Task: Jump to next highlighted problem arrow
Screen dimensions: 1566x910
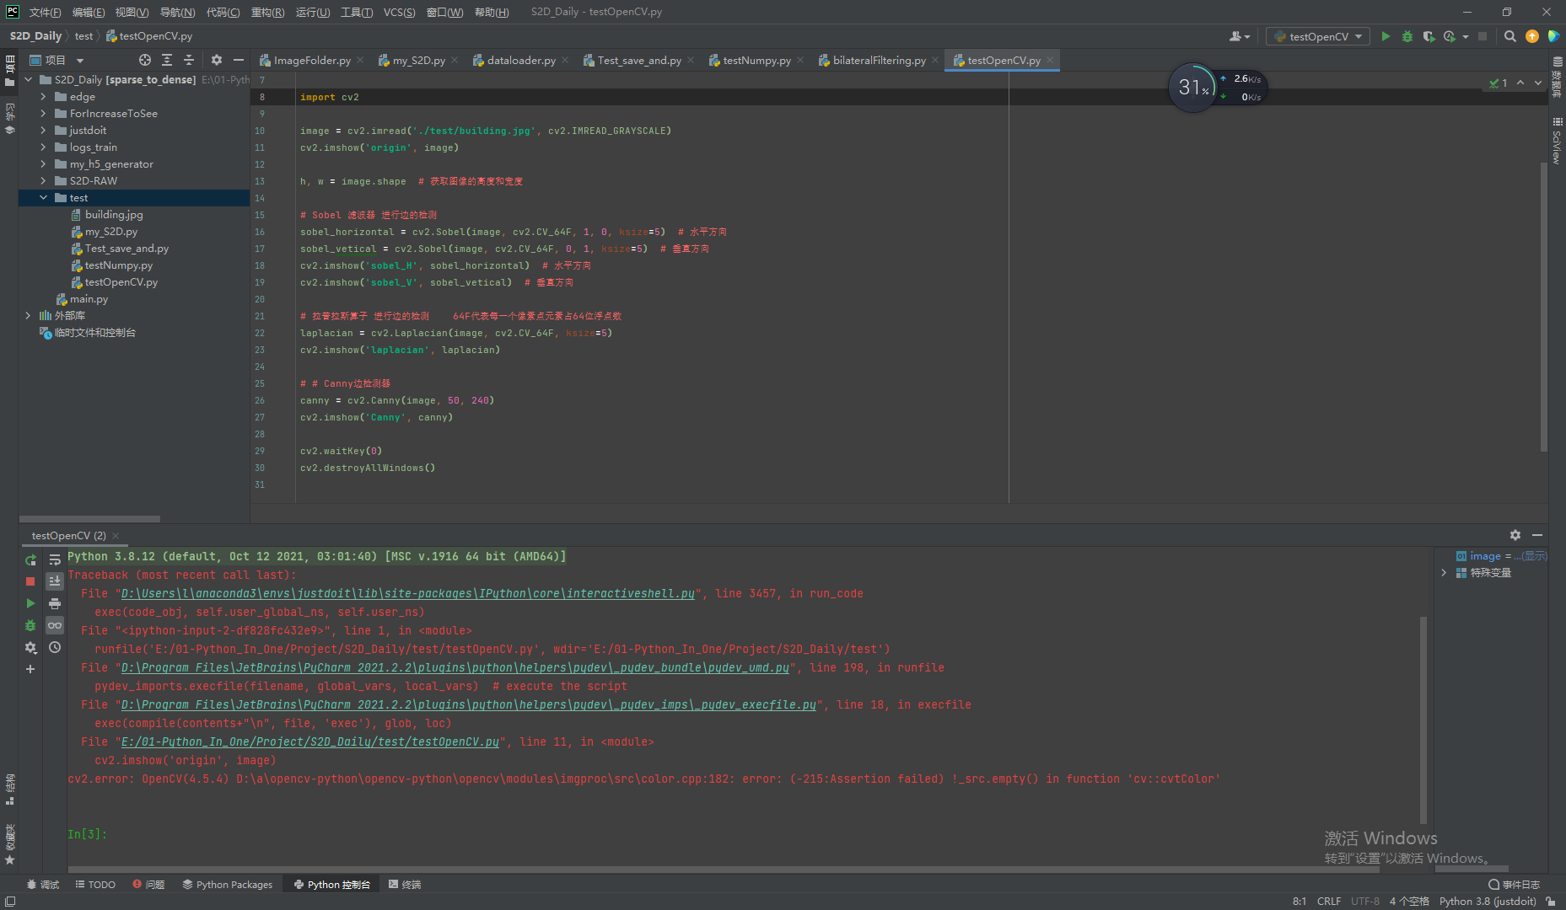Action: tap(1538, 83)
